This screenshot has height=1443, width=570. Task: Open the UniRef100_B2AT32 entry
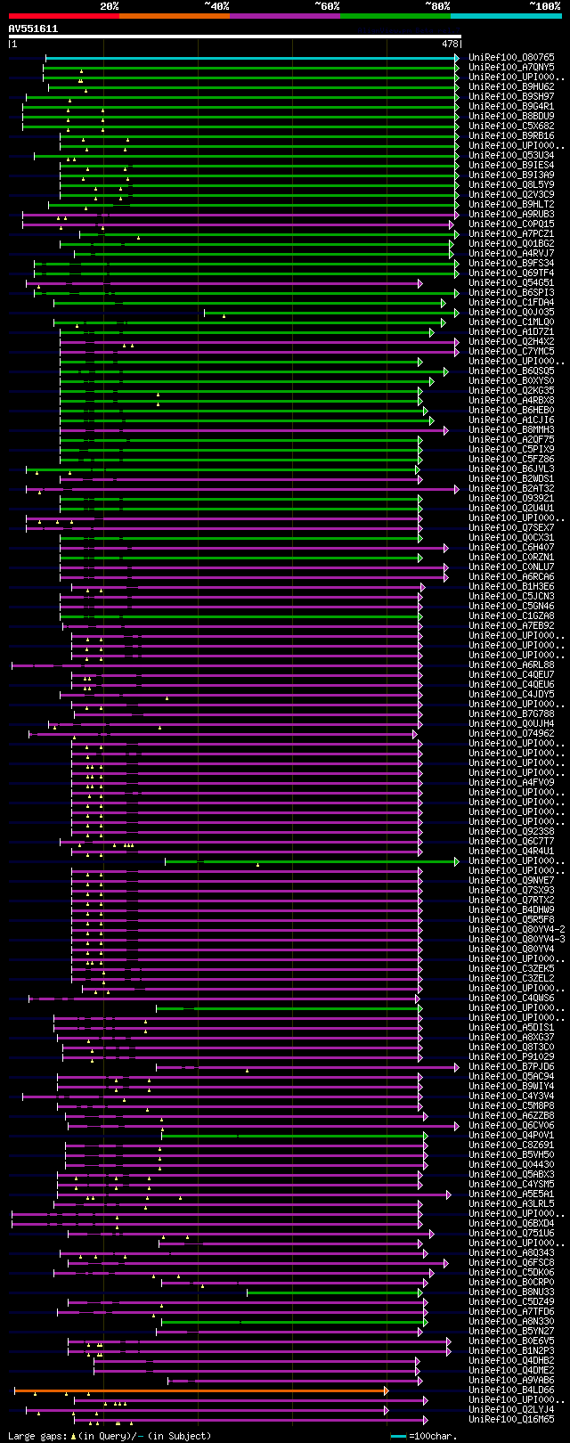[511, 488]
